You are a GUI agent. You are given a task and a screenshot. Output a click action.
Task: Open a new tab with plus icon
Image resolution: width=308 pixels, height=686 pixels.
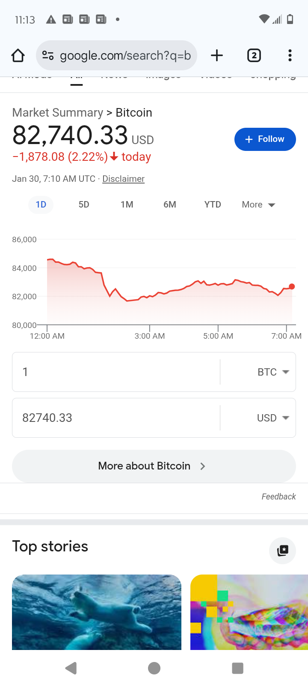[217, 56]
